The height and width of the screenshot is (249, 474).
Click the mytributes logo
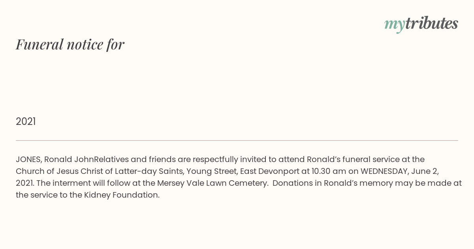[421, 24]
